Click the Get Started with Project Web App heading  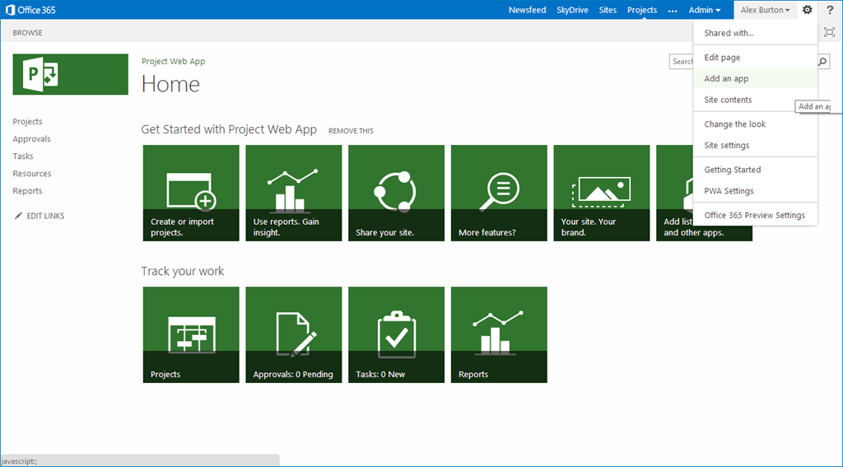tap(229, 129)
